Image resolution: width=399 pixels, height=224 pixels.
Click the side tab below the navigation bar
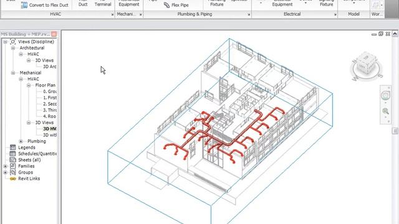pos(395,131)
